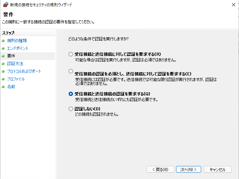Click description 可能な場合は認証を実行しますが

tap(126, 60)
